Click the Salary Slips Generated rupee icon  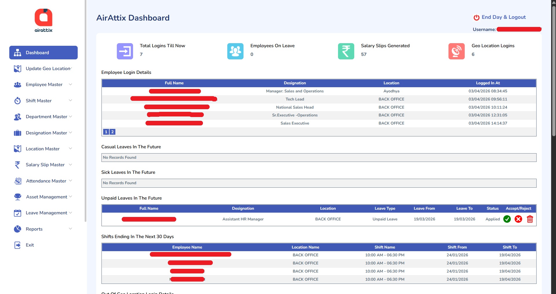click(x=346, y=51)
